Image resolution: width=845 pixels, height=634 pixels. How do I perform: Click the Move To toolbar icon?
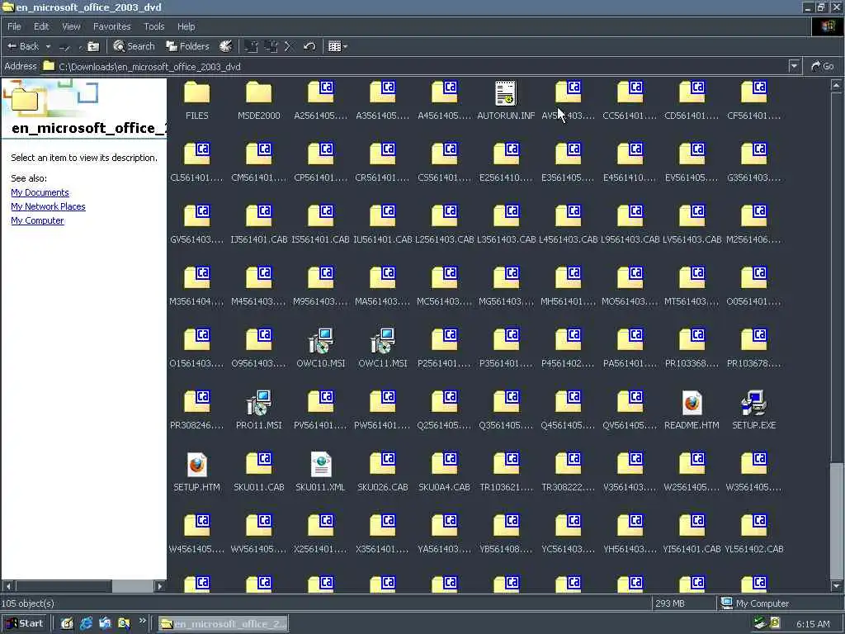[251, 46]
